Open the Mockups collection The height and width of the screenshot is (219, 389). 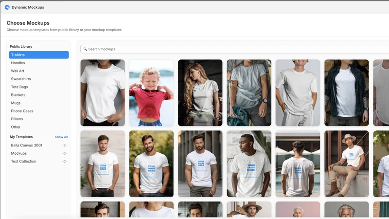point(39,153)
